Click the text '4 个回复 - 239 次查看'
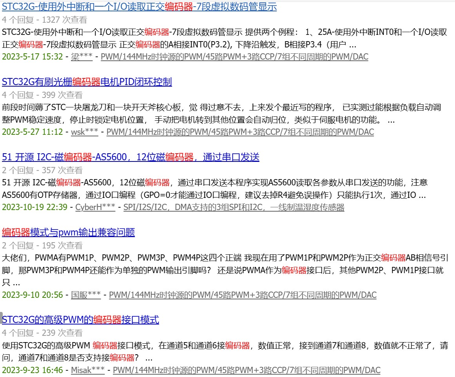The height and width of the screenshot is (377, 455). tap(42, 333)
